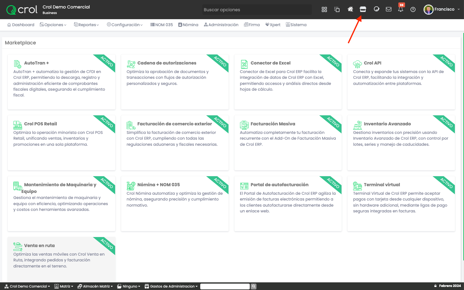Click the Cadena de autorizaciones icon
Viewport: 464px width, 290px height.
[x=131, y=64]
